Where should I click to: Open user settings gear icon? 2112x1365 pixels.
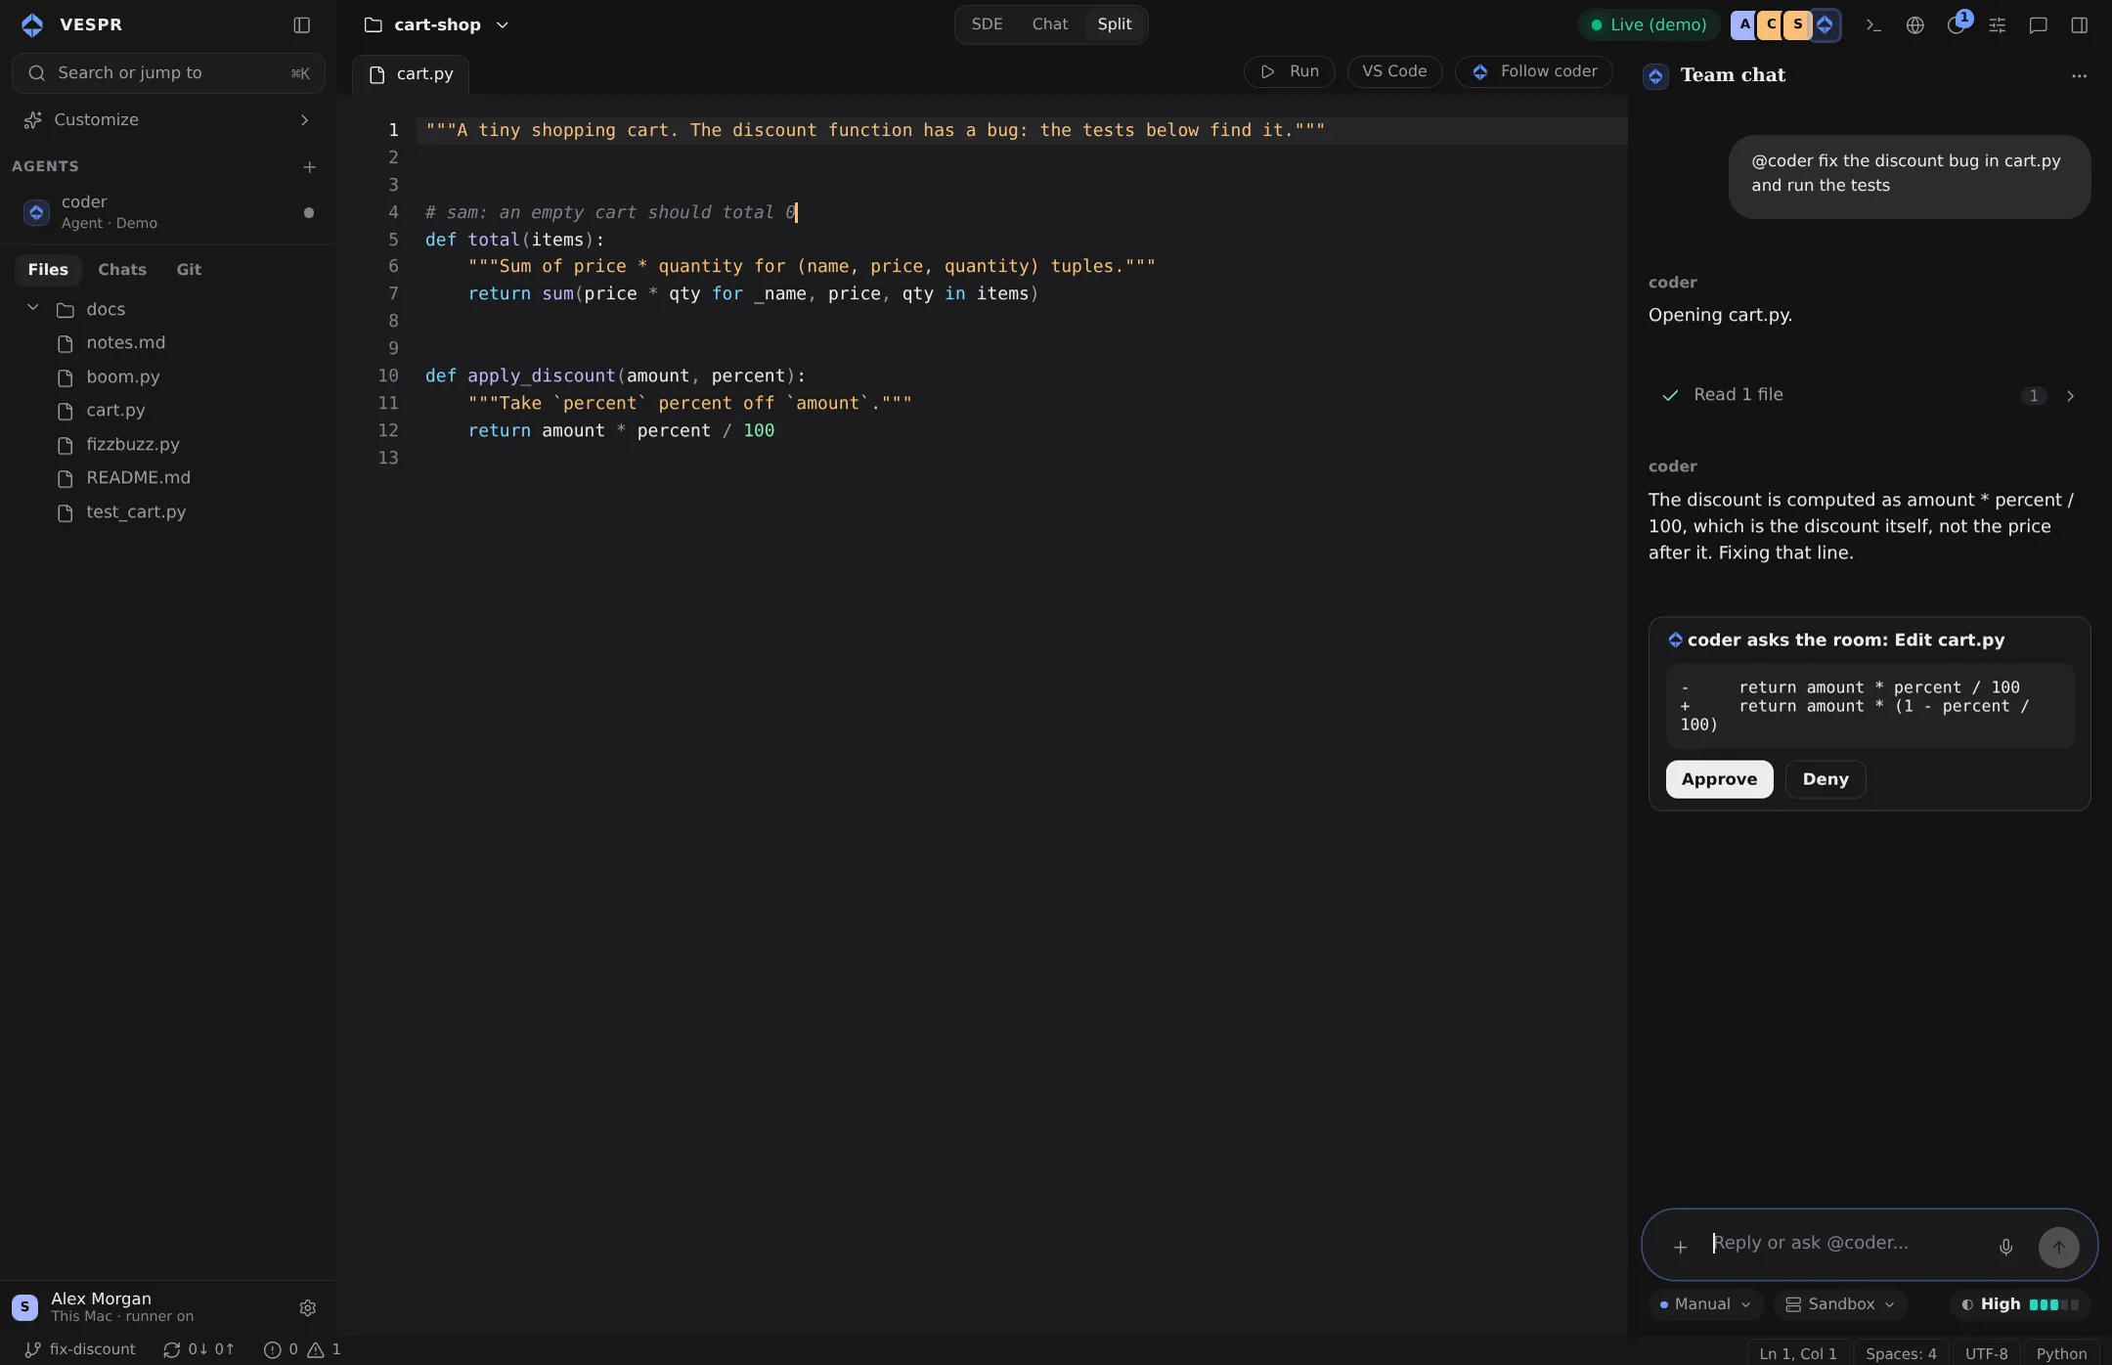tap(307, 1308)
